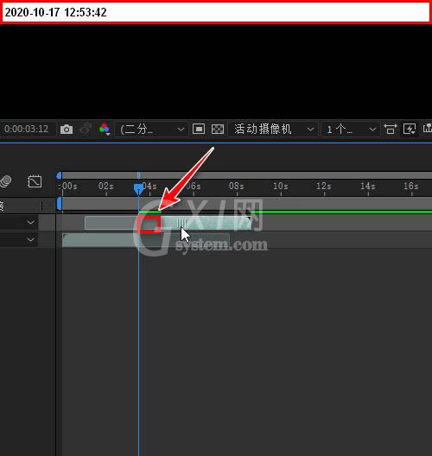Click the 10s mark on time ruler
Viewport: 432px width, 456px height.
coord(281,187)
